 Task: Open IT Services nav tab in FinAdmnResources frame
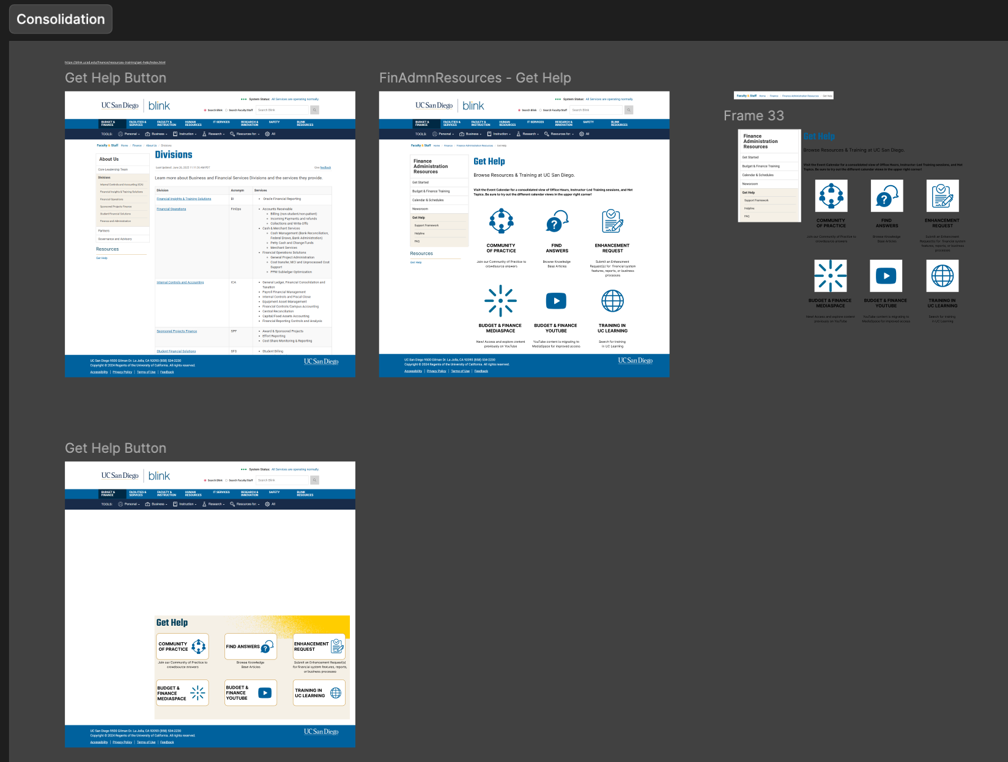click(535, 122)
